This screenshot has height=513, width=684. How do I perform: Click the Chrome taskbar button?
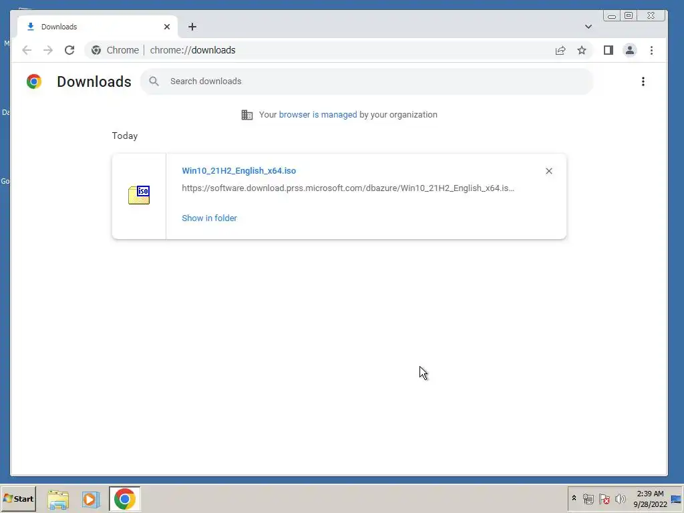click(125, 499)
